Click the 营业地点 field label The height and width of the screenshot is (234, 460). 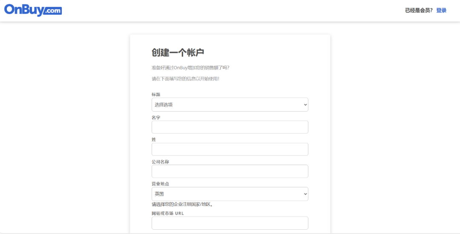[160, 184]
